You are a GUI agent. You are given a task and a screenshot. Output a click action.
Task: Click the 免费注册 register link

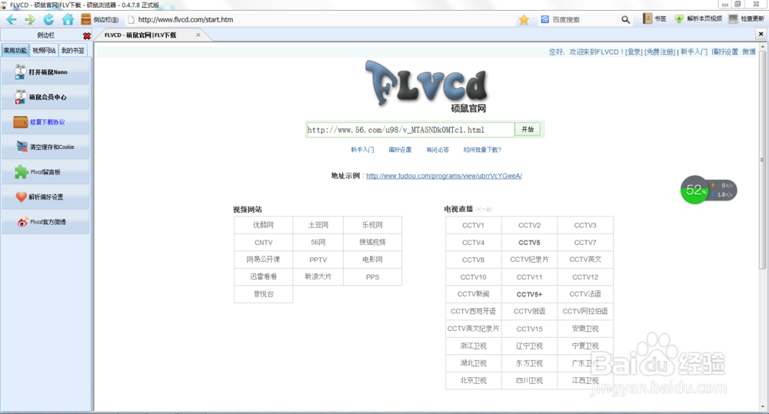(x=660, y=52)
